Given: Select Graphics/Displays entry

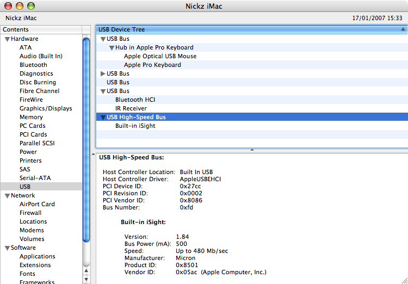Looking at the screenshot, I should [x=46, y=108].
